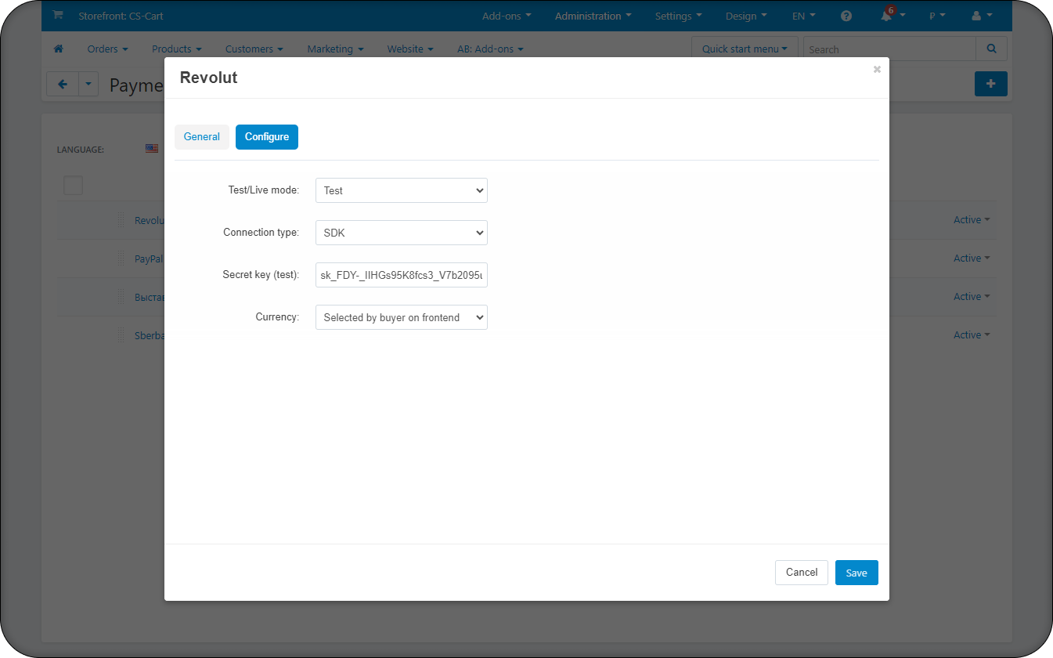Expand the back button arrow dropdown
Image resolution: width=1053 pixels, height=658 pixels.
pyautogui.click(x=88, y=84)
